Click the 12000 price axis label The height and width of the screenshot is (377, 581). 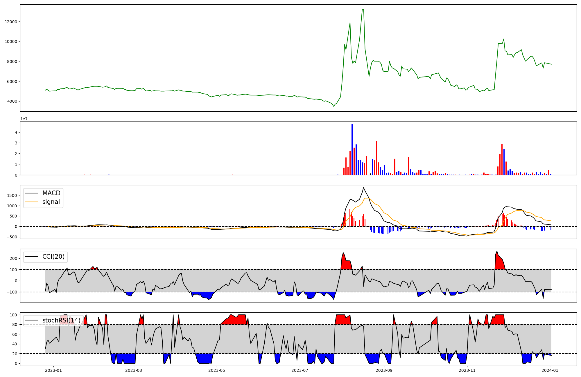coord(11,22)
